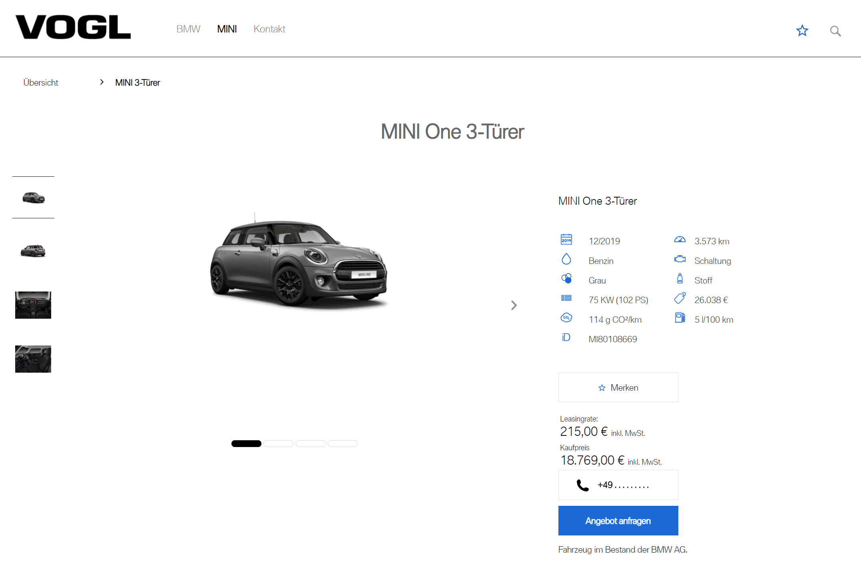This screenshot has width=861, height=567.
Task: Jump to second gallery slide indicator
Action: point(278,443)
